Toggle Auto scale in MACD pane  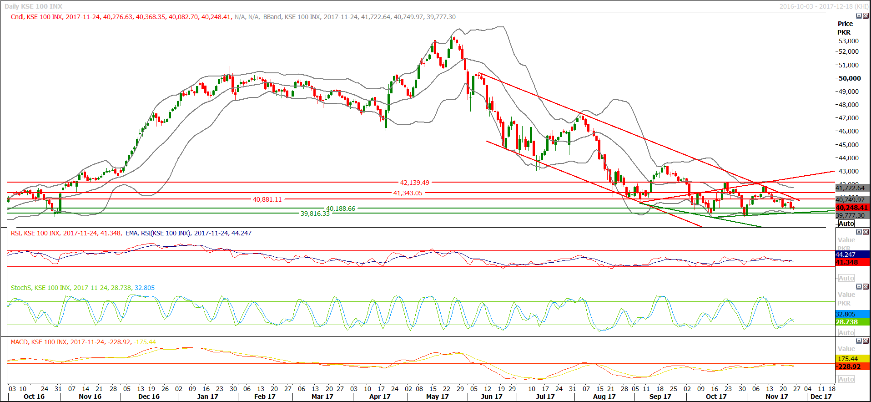point(846,379)
